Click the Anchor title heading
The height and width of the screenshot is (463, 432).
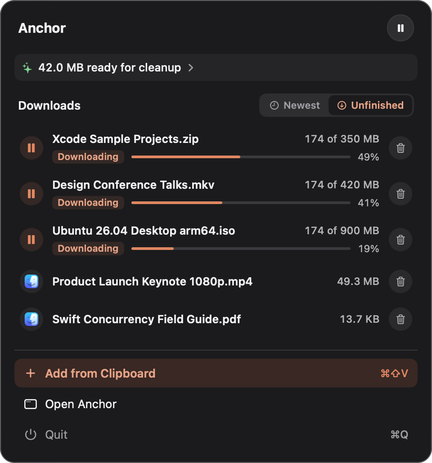click(x=42, y=28)
